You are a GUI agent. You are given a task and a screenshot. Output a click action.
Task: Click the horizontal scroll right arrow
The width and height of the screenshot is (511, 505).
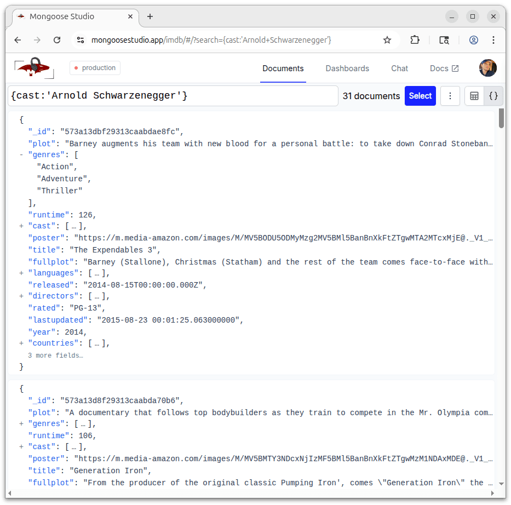pyautogui.click(x=492, y=493)
